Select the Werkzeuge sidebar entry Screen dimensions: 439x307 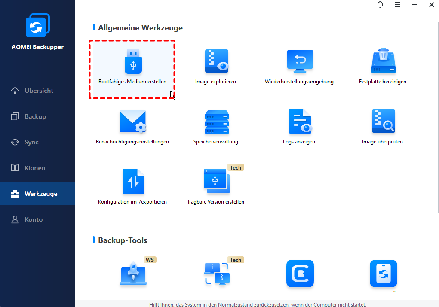coord(37,194)
